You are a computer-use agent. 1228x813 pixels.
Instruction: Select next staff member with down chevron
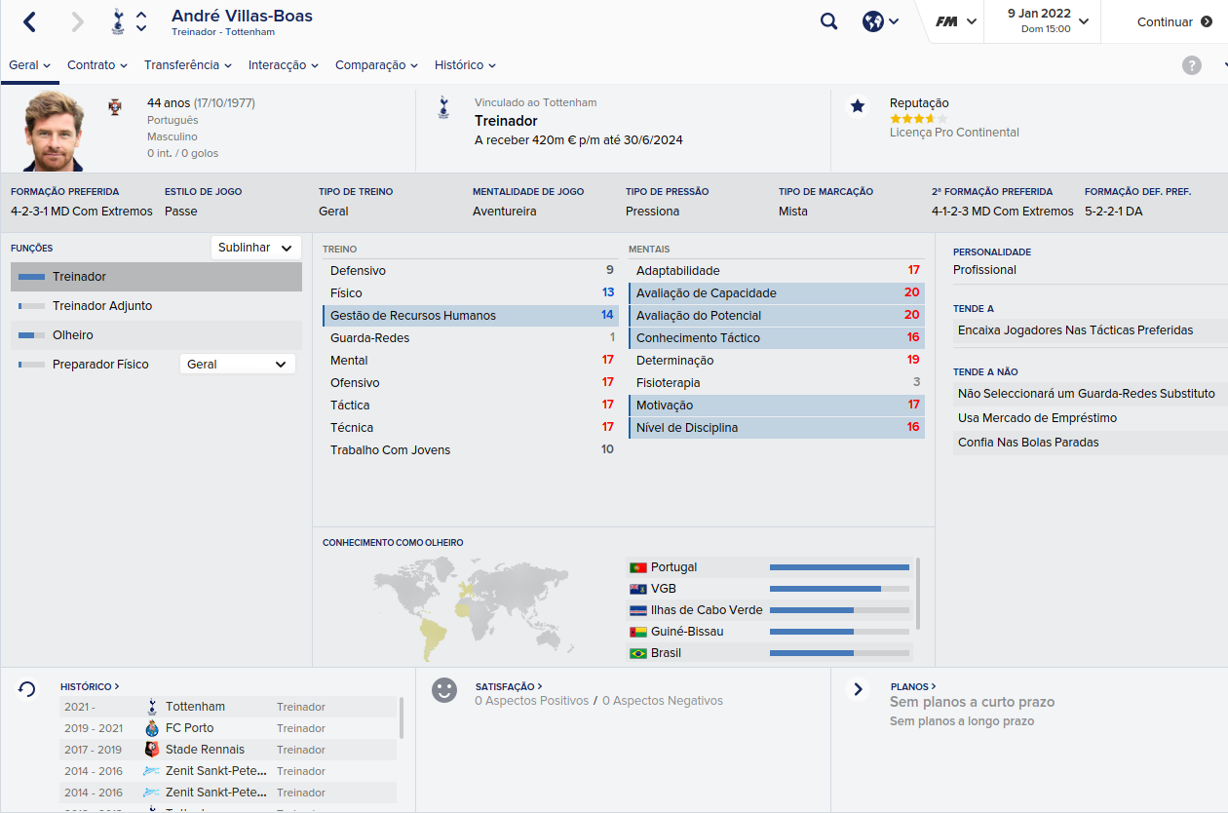pos(141,28)
